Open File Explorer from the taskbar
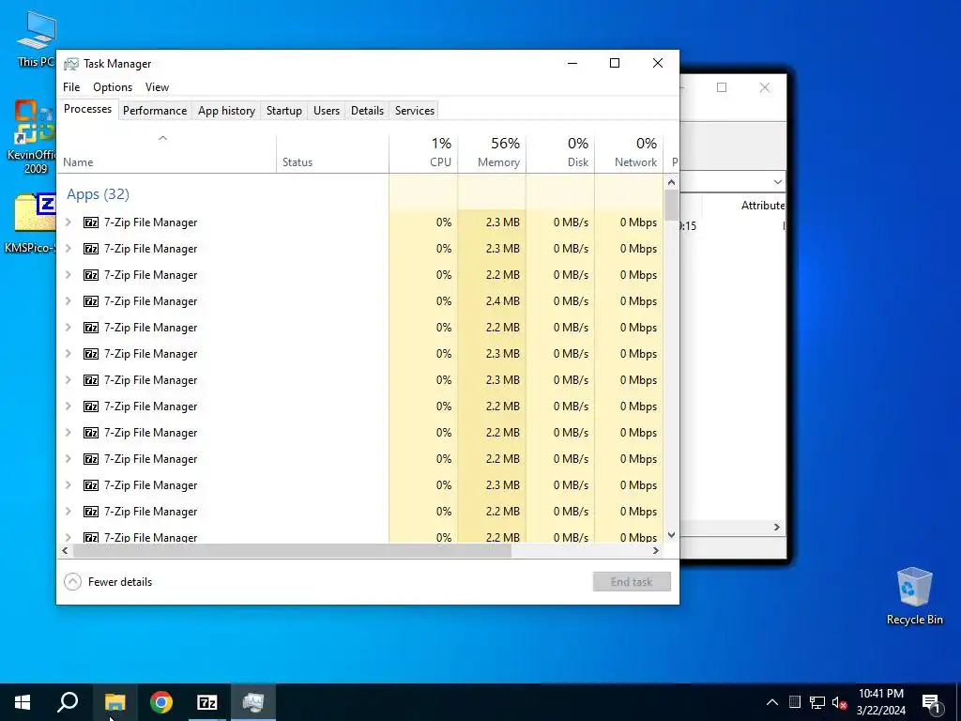Image resolution: width=961 pixels, height=721 pixels. tap(114, 702)
